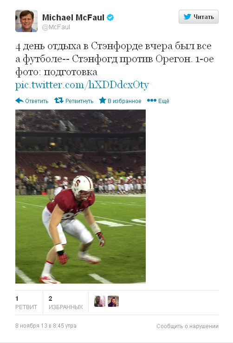The height and width of the screenshot is (343, 233).
Task: Open the pic.twitter.com/hXDDdcxOty link
Action: 82,85
